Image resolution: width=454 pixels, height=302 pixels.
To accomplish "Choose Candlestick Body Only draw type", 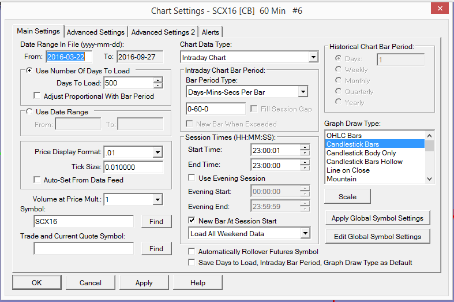I will [x=375, y=153].
